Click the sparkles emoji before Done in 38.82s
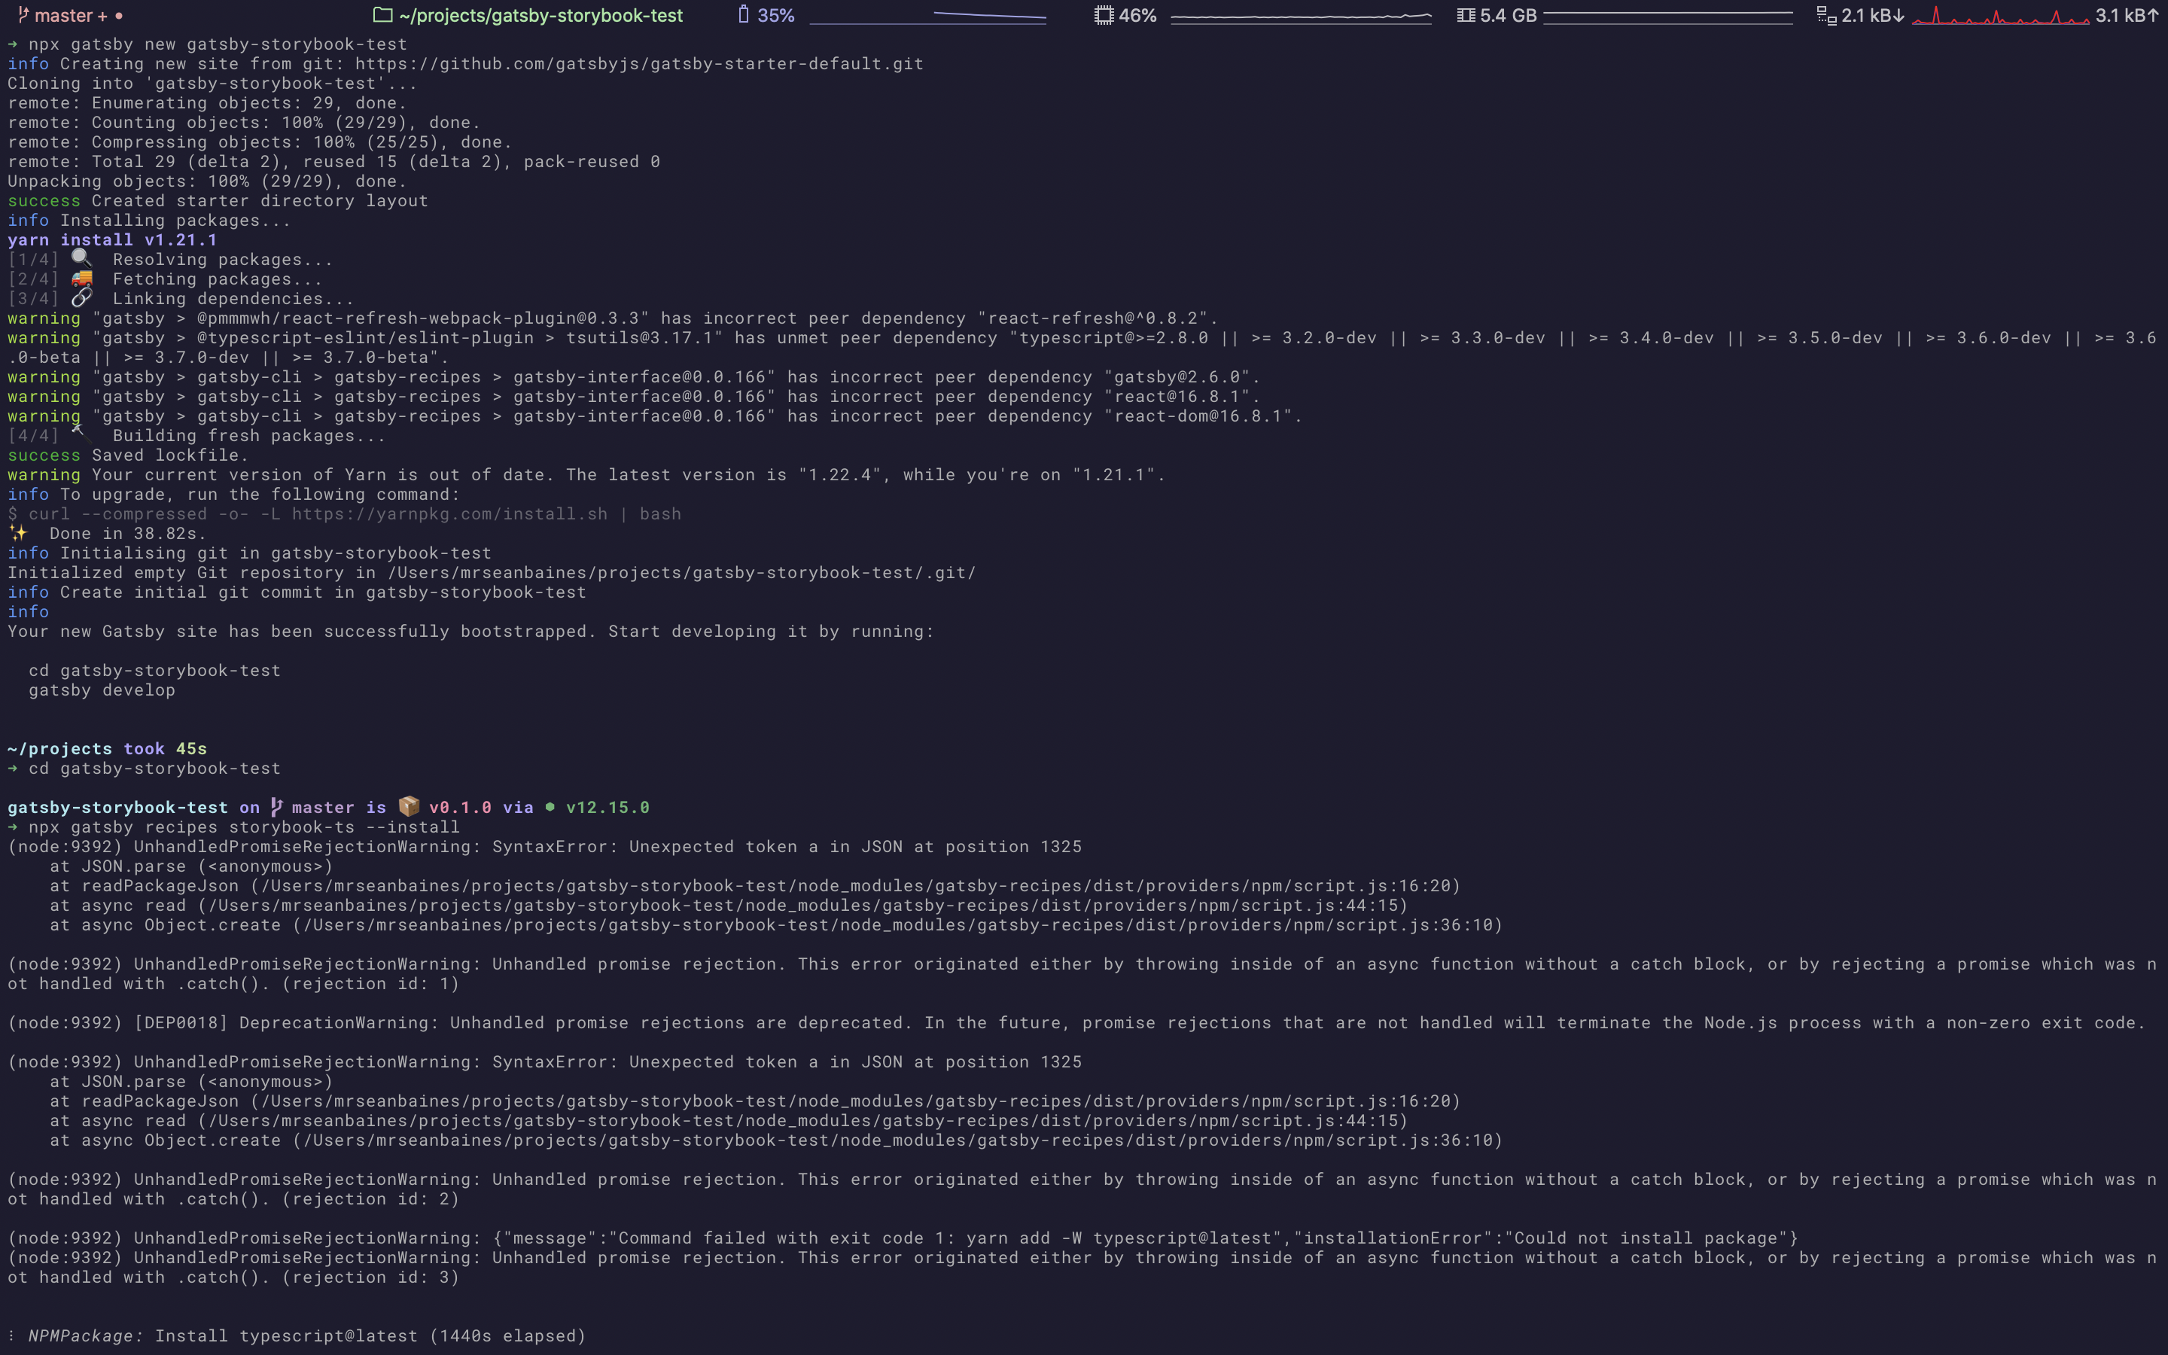 (x=18, y=532)
